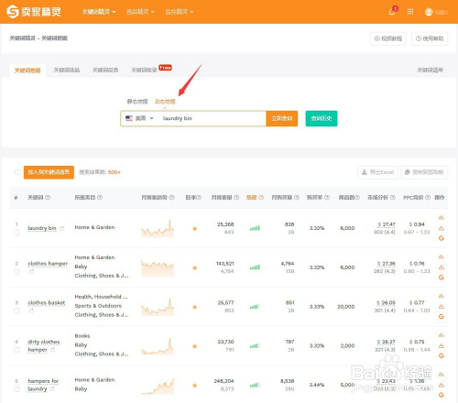458x403 pixels.
Task: Click download icon in clothes hamper row
Action: 442,267
